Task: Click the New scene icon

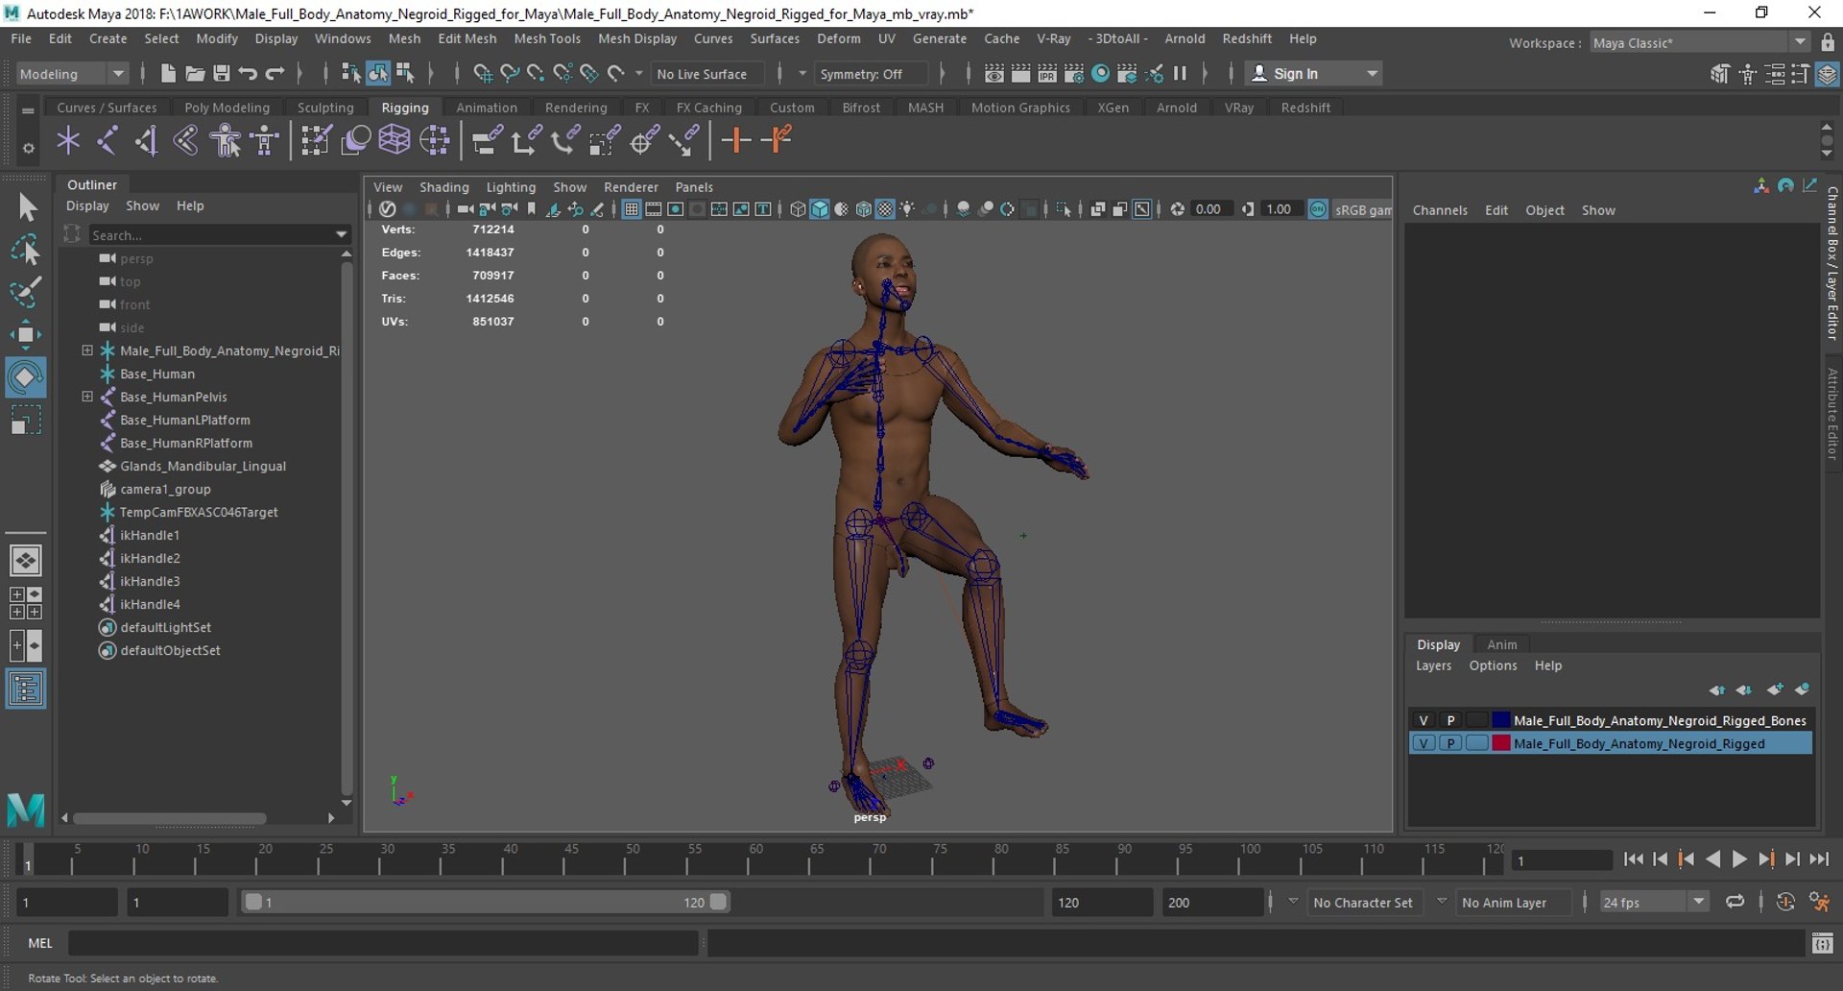Action: (x=168, y=73)
